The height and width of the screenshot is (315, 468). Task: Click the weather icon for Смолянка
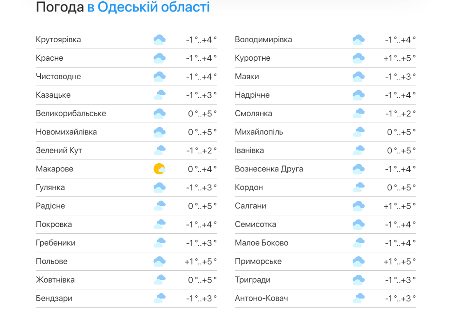(x=358, y=114)
